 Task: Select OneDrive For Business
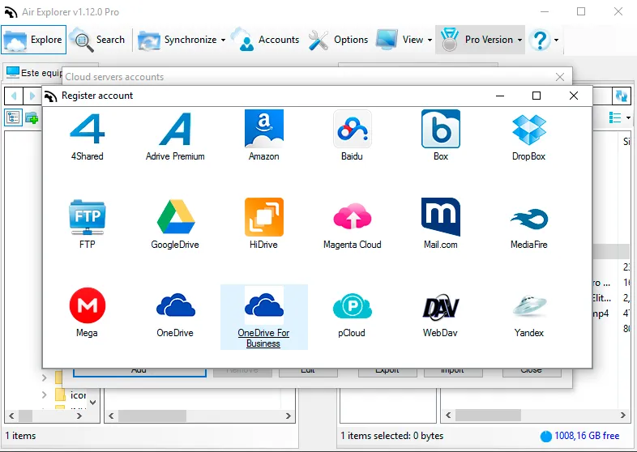pyautogui.click(x=263, y=318)
